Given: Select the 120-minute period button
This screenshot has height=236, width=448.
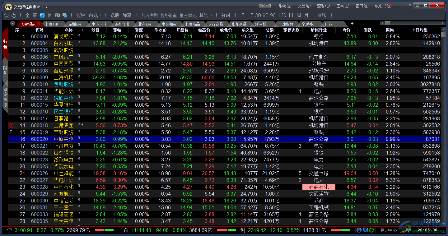Looking at the screenshot, I should click(282, 15).
